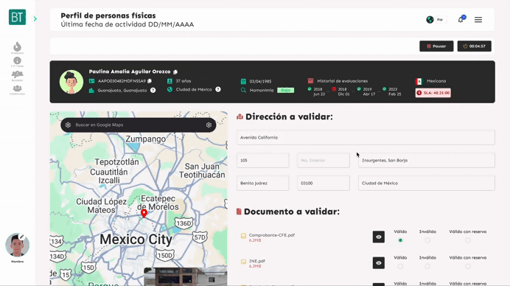Select the 2018 Jun 23 evaluation
This screenshot has height=286, width=510.
tap(316, 91)
